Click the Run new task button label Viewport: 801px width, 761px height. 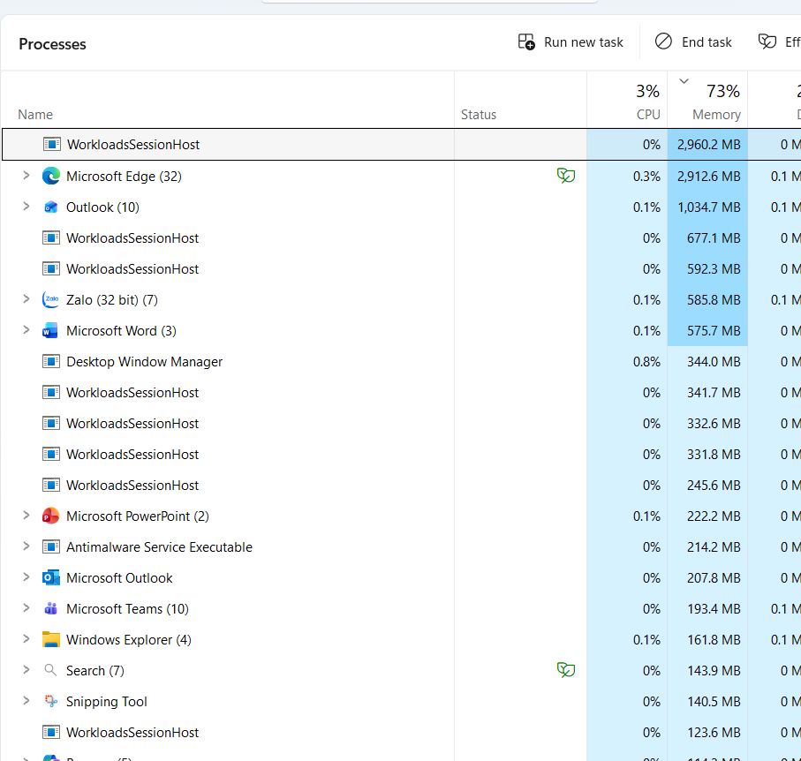[584, 41]
